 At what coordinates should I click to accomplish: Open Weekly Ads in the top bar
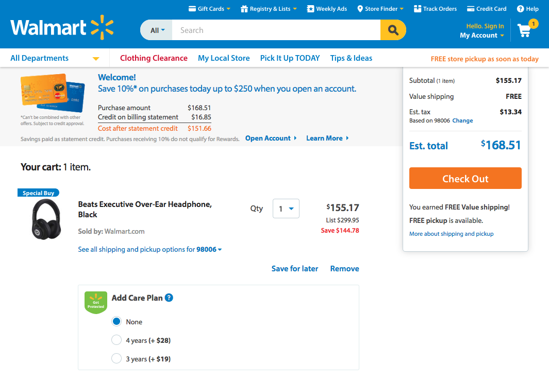(327, 9)
